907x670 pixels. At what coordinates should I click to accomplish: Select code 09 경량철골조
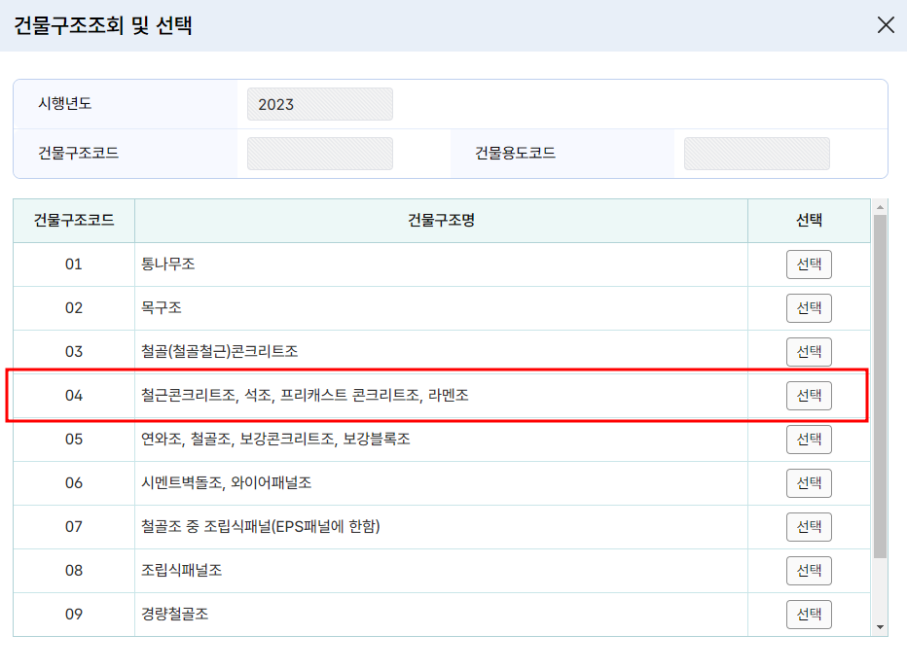[809, 614]
